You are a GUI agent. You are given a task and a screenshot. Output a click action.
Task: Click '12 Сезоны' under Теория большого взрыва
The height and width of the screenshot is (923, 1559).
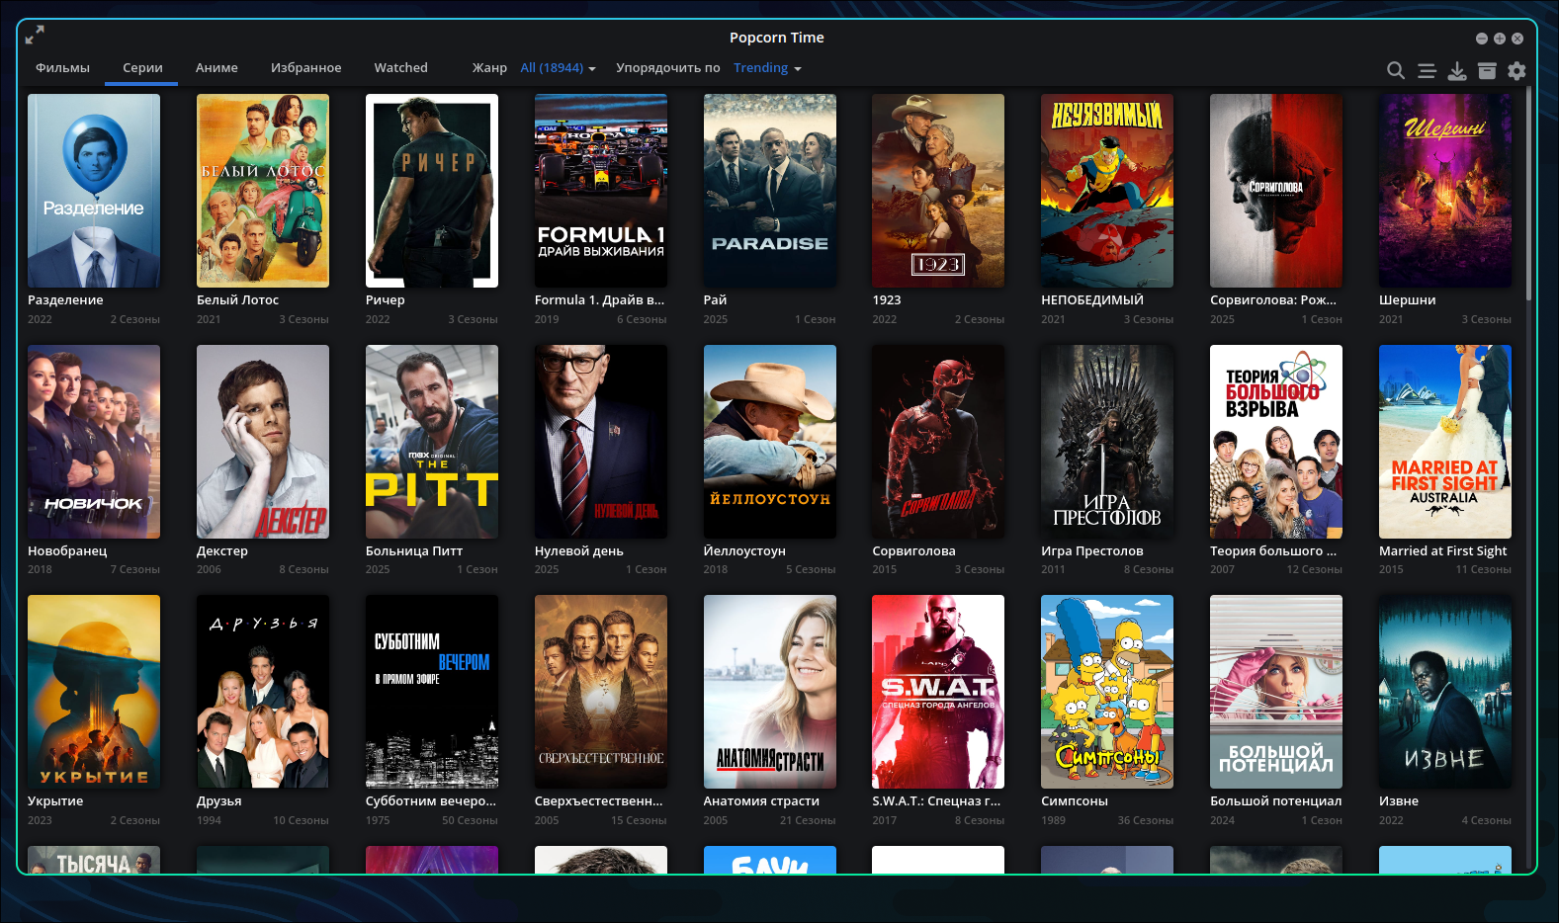(x=1315, y=570)
